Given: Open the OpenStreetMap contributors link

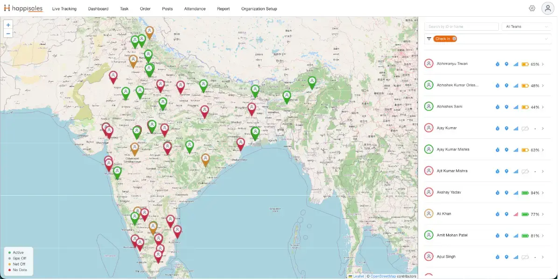Looking at the screenshot, I should click(383, 276).
